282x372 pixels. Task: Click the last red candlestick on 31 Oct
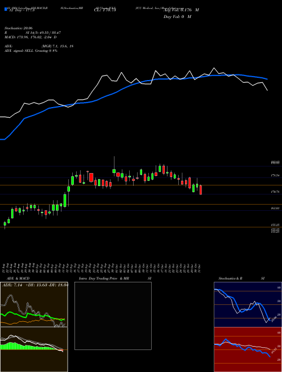[201, 190]
